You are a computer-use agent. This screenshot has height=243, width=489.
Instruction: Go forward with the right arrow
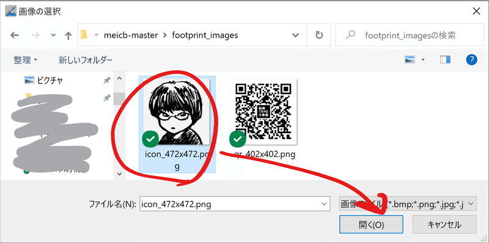point(35,35)
